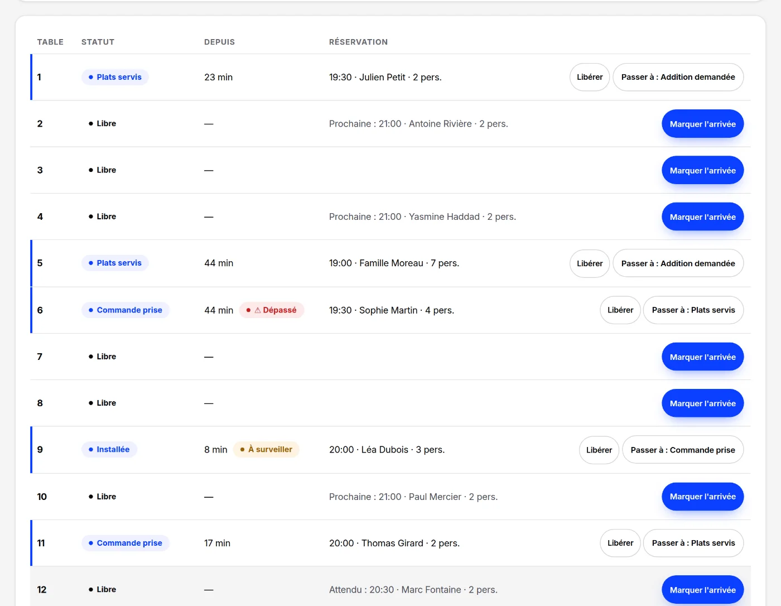This screenshot has width=781, height=606.
Task: Click Libérer for Sophie Martin's table
Action: tap(620, 310)
